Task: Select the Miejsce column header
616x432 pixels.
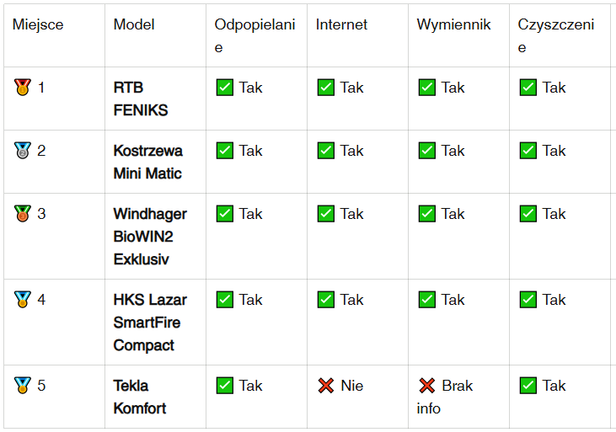Action: point(38,24)
